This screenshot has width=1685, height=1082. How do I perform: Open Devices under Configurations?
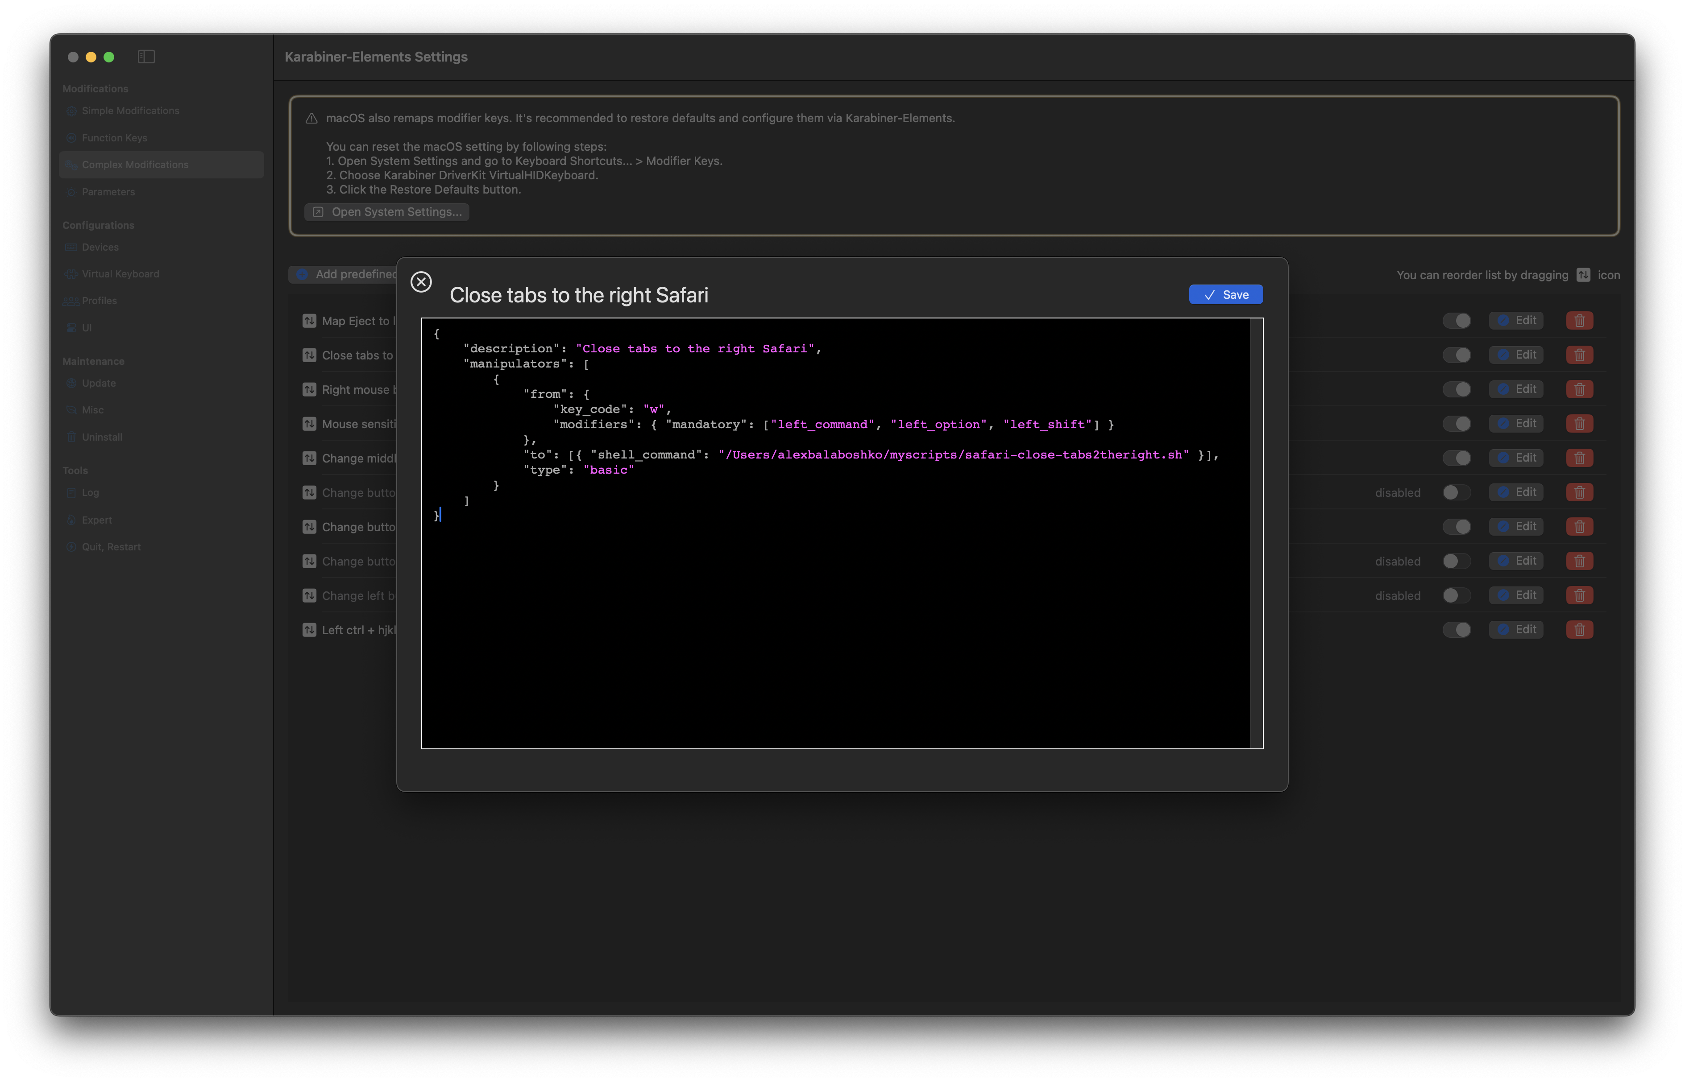point(100,247)
